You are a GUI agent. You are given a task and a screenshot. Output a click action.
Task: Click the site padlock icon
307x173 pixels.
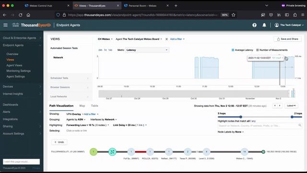click(64, 15)
